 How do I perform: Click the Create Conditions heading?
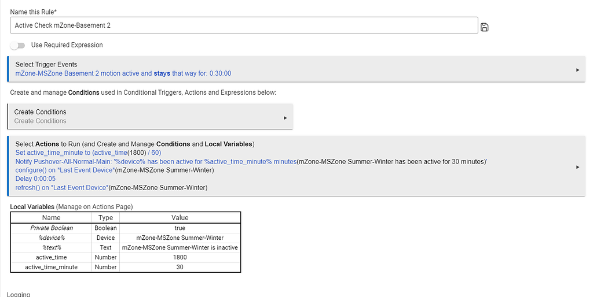[x=41, y=112]
